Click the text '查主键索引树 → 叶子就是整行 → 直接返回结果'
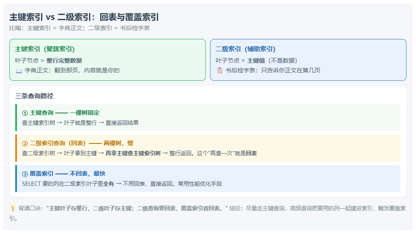The image size is (416, 234). click(x=80, y=123)
